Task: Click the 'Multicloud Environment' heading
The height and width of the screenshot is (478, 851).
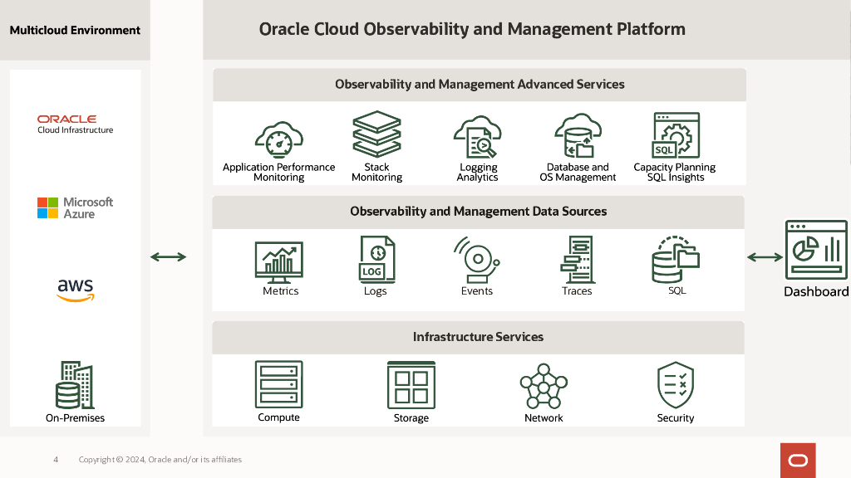Action: click(x=75, y=31)
